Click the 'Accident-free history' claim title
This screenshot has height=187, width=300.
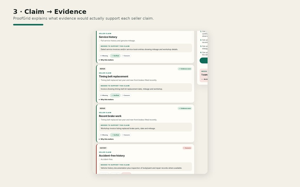[112, 156]
